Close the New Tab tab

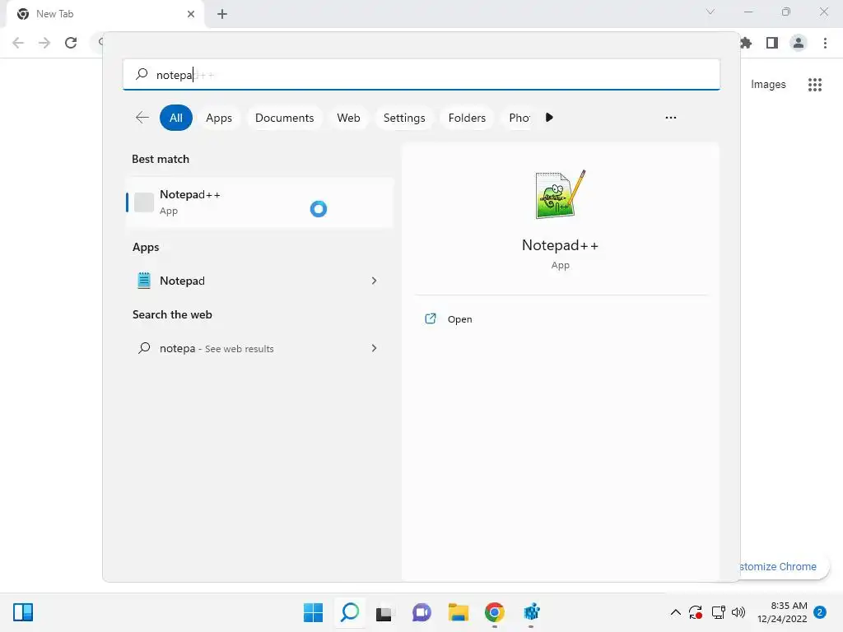coord(191,14)
